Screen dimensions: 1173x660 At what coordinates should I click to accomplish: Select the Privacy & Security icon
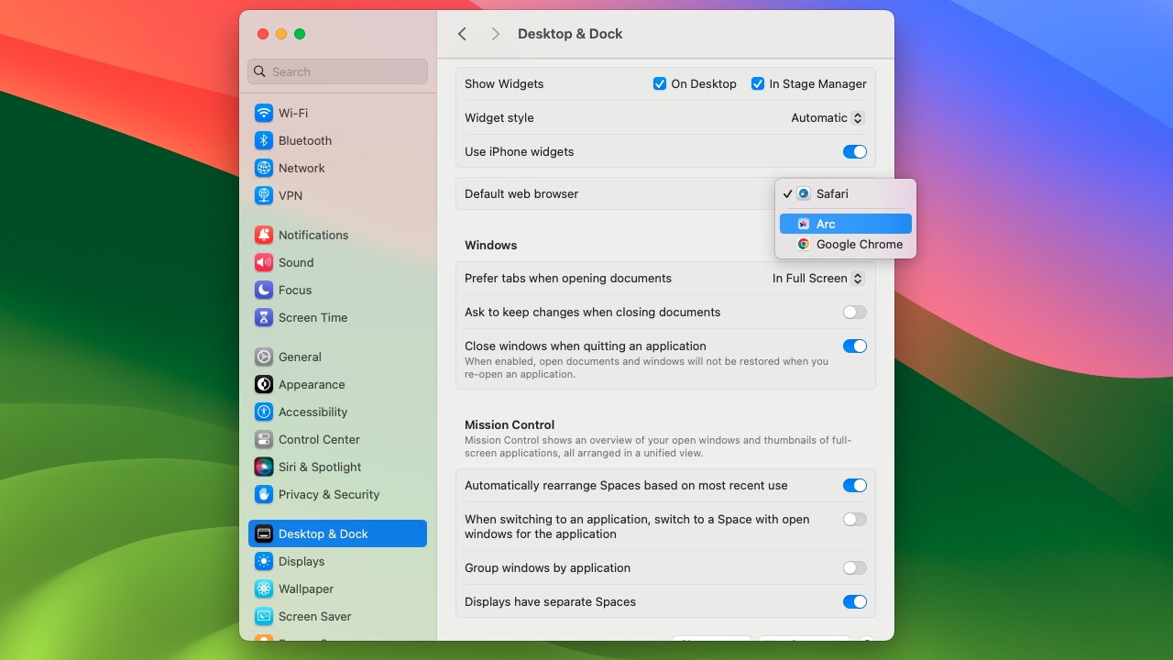[266, 494]
